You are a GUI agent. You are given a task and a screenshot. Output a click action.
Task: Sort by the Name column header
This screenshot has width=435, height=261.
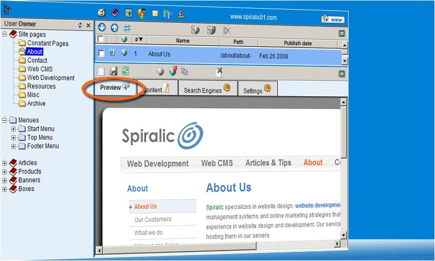(x=183, y=41)
